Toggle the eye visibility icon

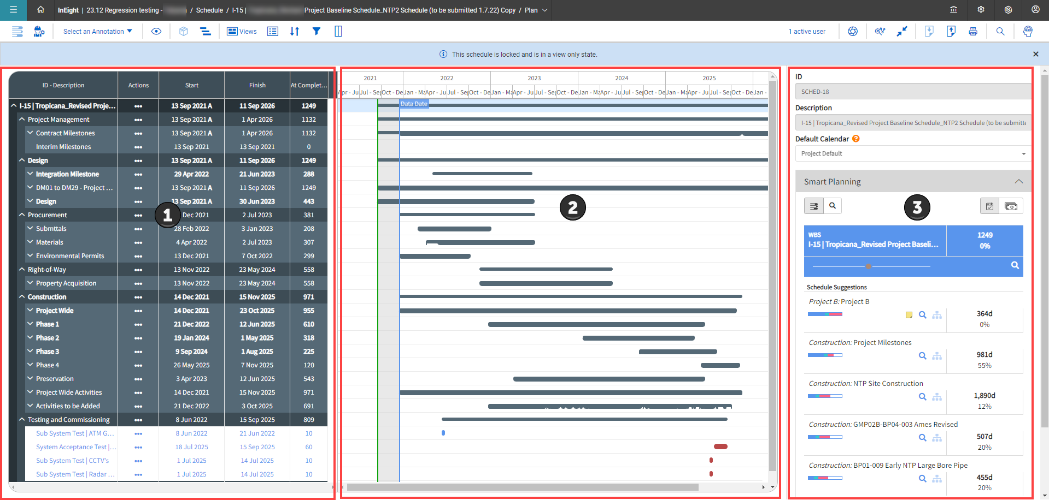(x=156, y=31)
